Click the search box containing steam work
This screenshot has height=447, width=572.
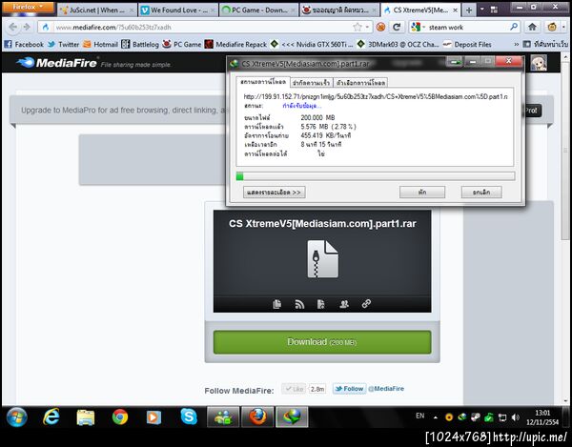(467, 27)
